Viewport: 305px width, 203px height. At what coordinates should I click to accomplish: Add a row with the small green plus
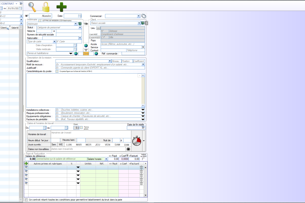[26, 164]
